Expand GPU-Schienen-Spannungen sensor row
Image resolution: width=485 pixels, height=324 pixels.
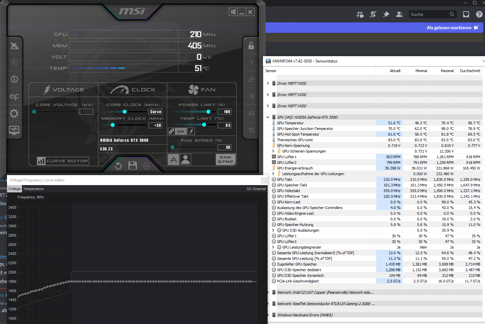(x=273, y=151)
